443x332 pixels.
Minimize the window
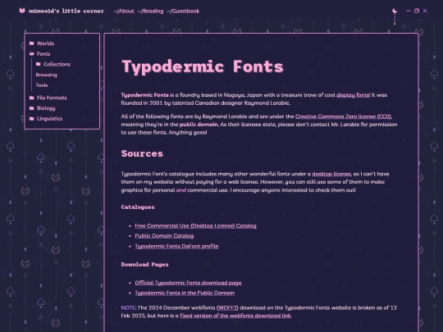408,11
